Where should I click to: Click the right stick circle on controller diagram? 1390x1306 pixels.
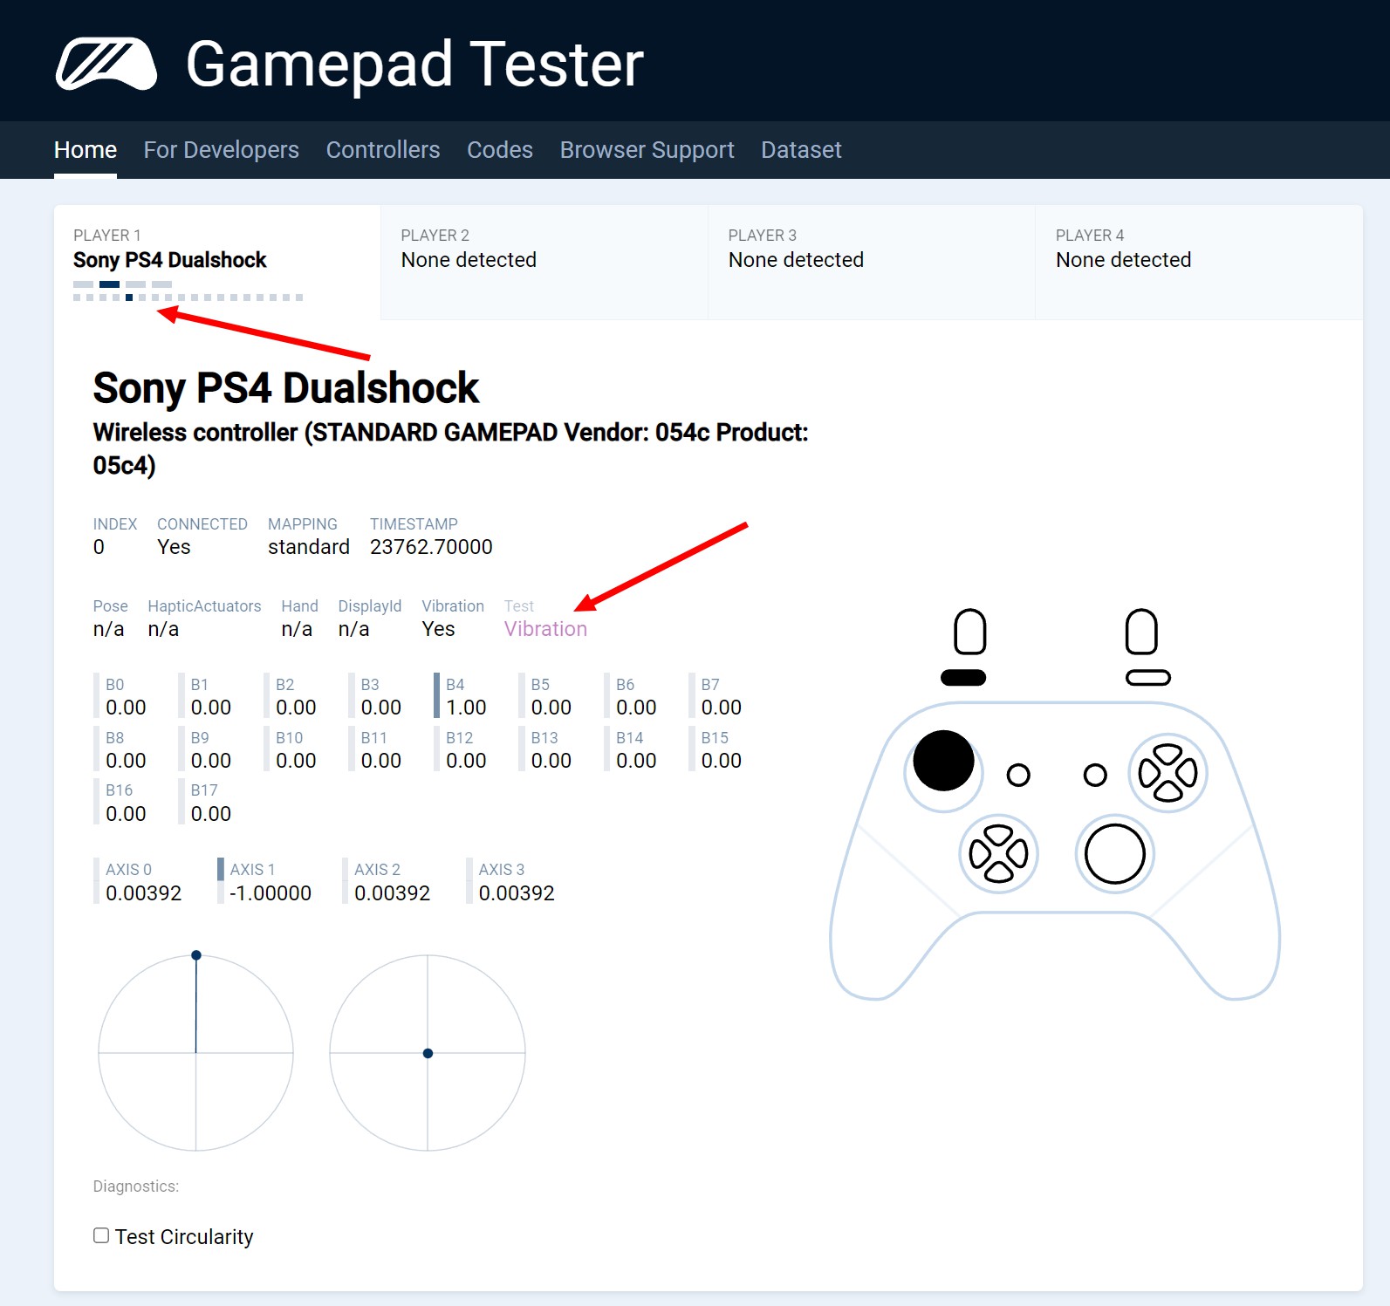[1115, 855]
